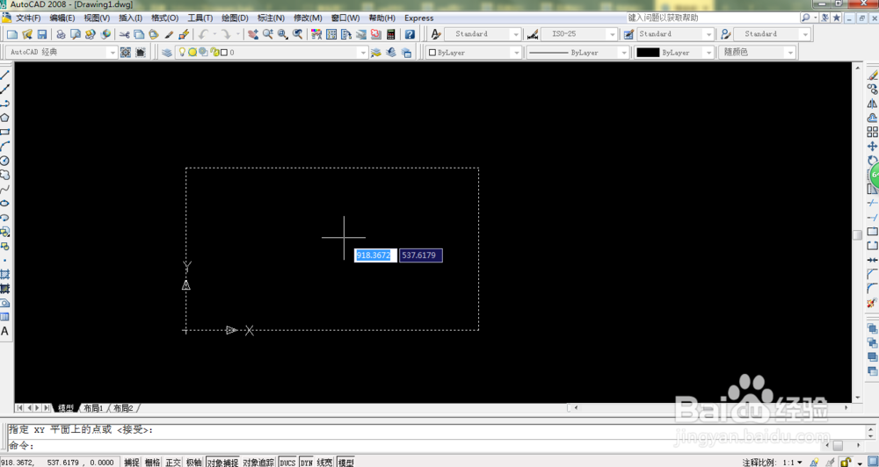This screenshot has width=879, height=467.
Task: Click the layer 0 color square swatch
Action: click(224, 52)
